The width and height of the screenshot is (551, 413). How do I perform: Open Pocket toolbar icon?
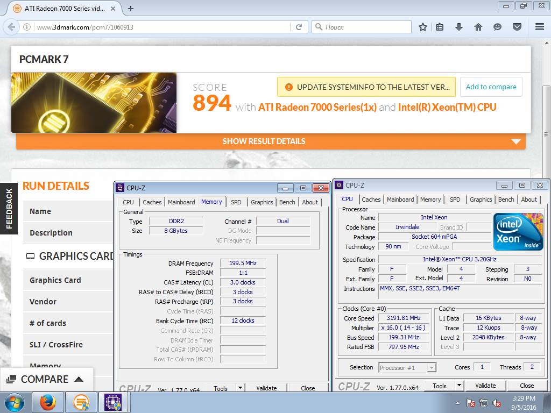517,27
